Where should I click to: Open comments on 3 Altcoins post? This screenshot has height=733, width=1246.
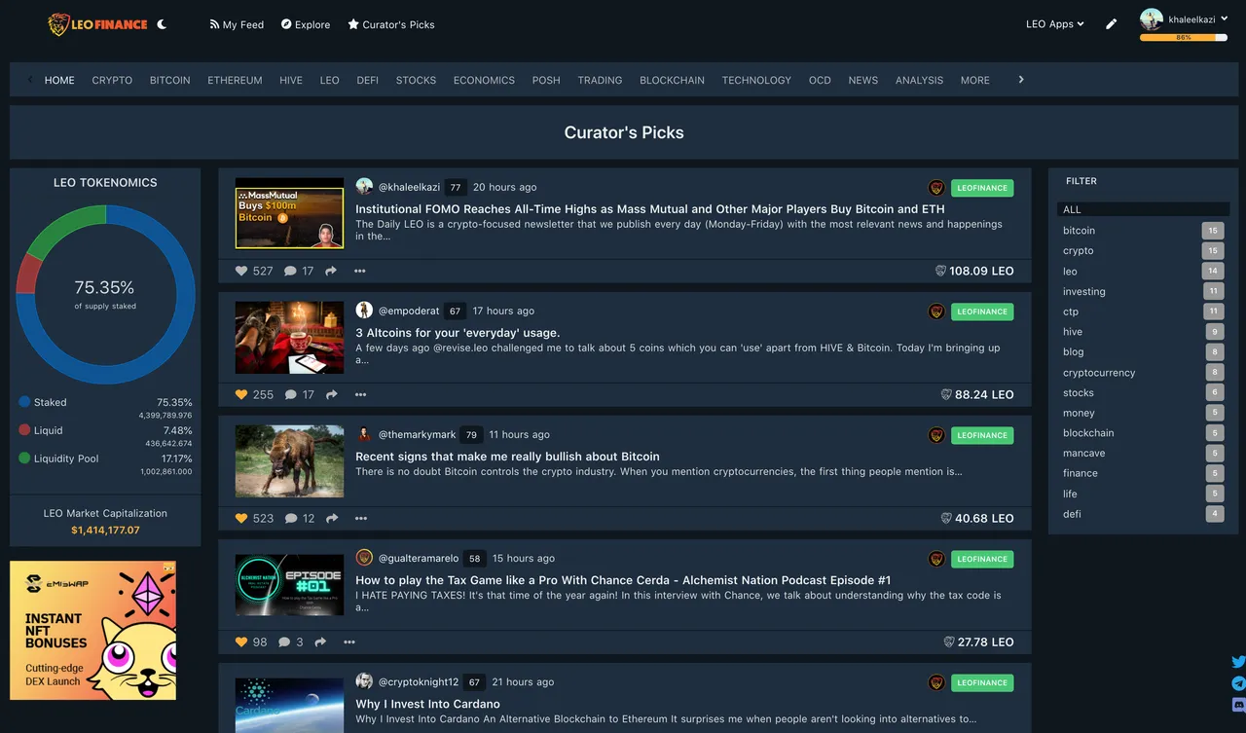(x=290, y=394)
